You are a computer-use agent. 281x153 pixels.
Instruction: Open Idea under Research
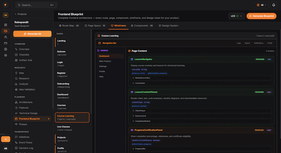click(x=32, y=73)
